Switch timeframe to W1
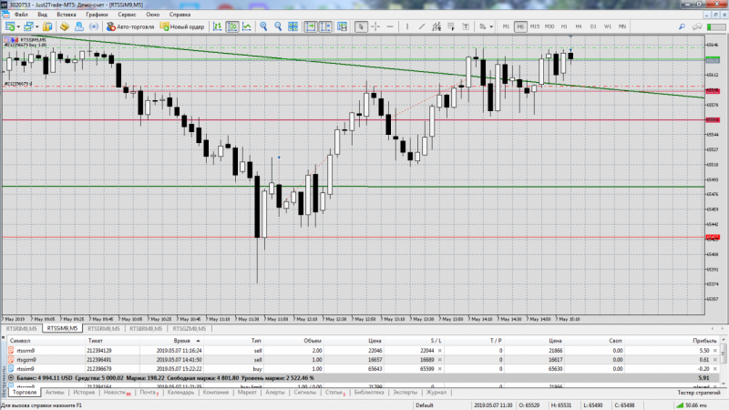Screen dimensions: 729x410 pyautogui.click(x=608, y=26)
